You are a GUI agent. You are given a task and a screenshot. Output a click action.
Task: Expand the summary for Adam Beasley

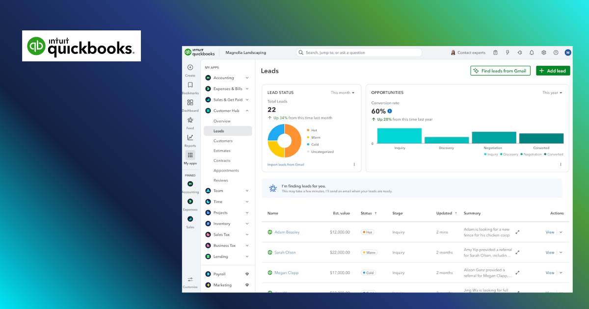(x=517, y=232)
